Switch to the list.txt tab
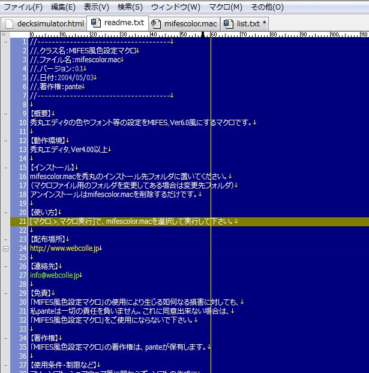This screenshot has height=373, width=369. pyautogui.click(x=248, y=23)
